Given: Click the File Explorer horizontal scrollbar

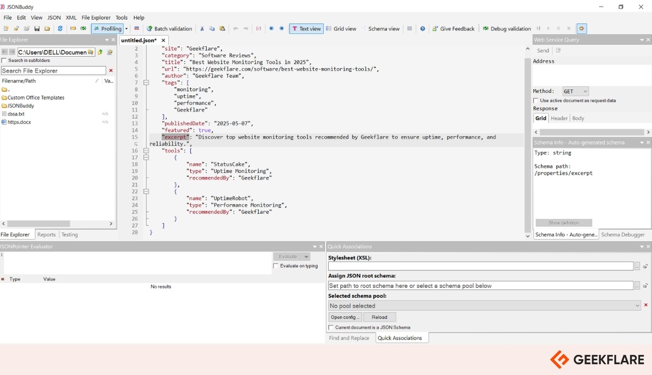Looking at the screenshot, I should pos(57,224).
